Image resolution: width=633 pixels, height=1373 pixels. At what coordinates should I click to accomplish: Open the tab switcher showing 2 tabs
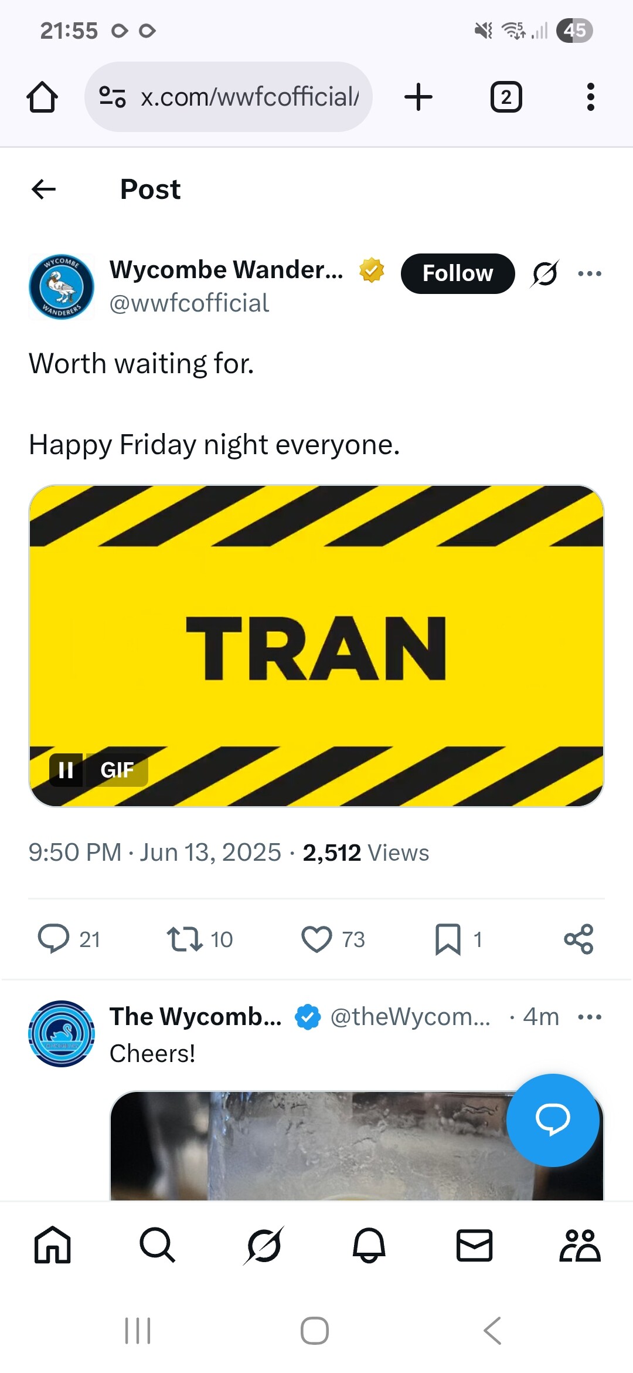506,97
